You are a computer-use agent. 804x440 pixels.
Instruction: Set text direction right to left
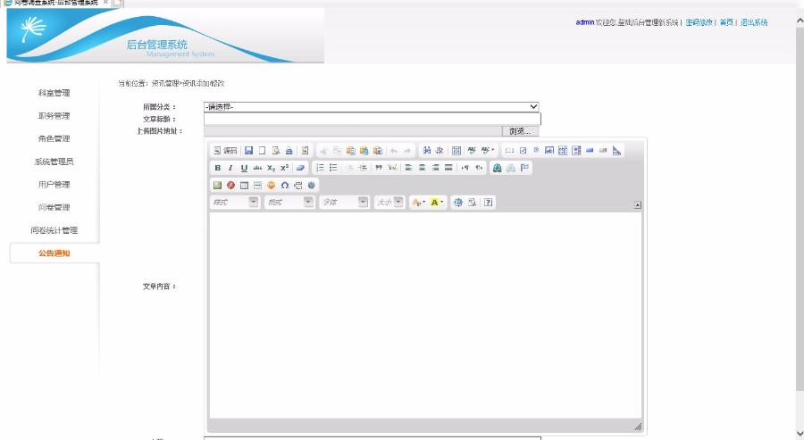479,168
